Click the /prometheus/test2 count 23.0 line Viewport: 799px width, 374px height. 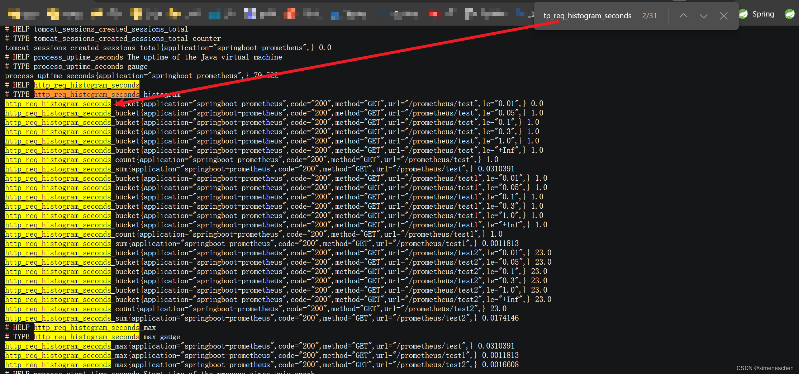[x=256, y=309]
